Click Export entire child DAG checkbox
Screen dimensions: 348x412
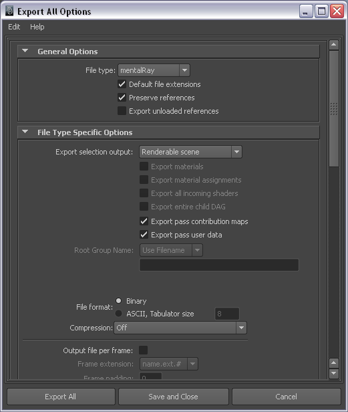(144, 207)
